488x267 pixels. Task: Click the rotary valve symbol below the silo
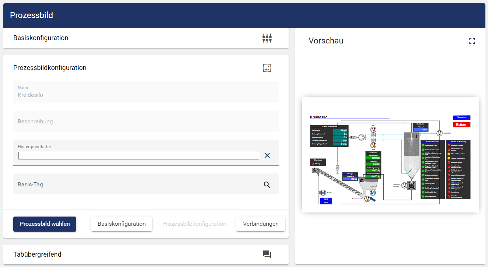point(412,186)
